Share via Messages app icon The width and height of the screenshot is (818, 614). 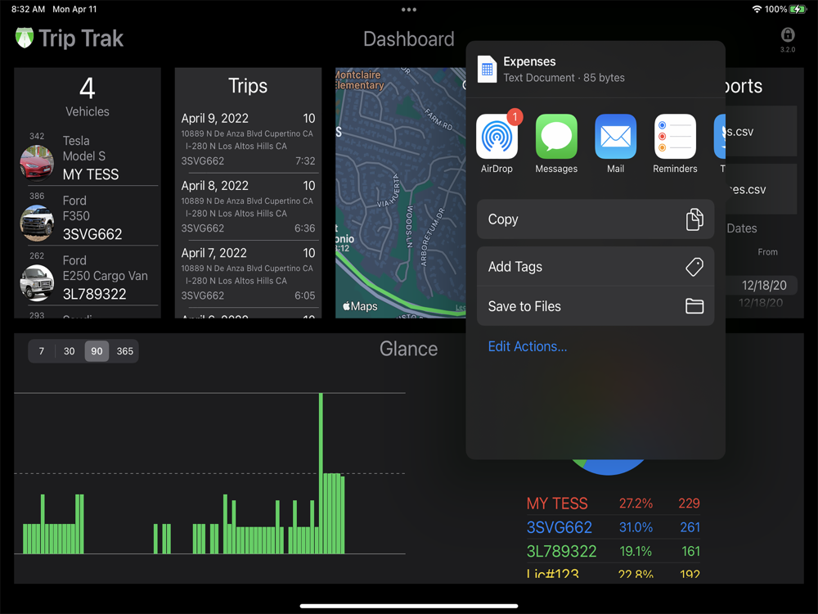tap(556, 136)
